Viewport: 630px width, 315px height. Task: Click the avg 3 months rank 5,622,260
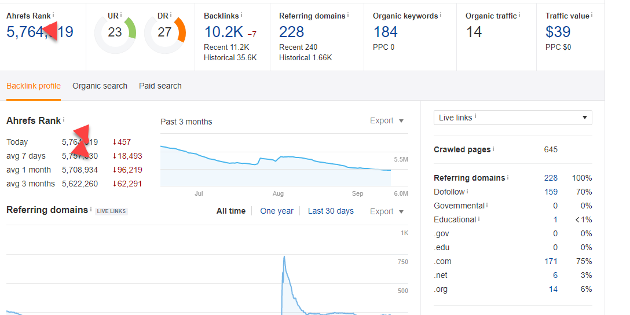click(x=80, y=184)
